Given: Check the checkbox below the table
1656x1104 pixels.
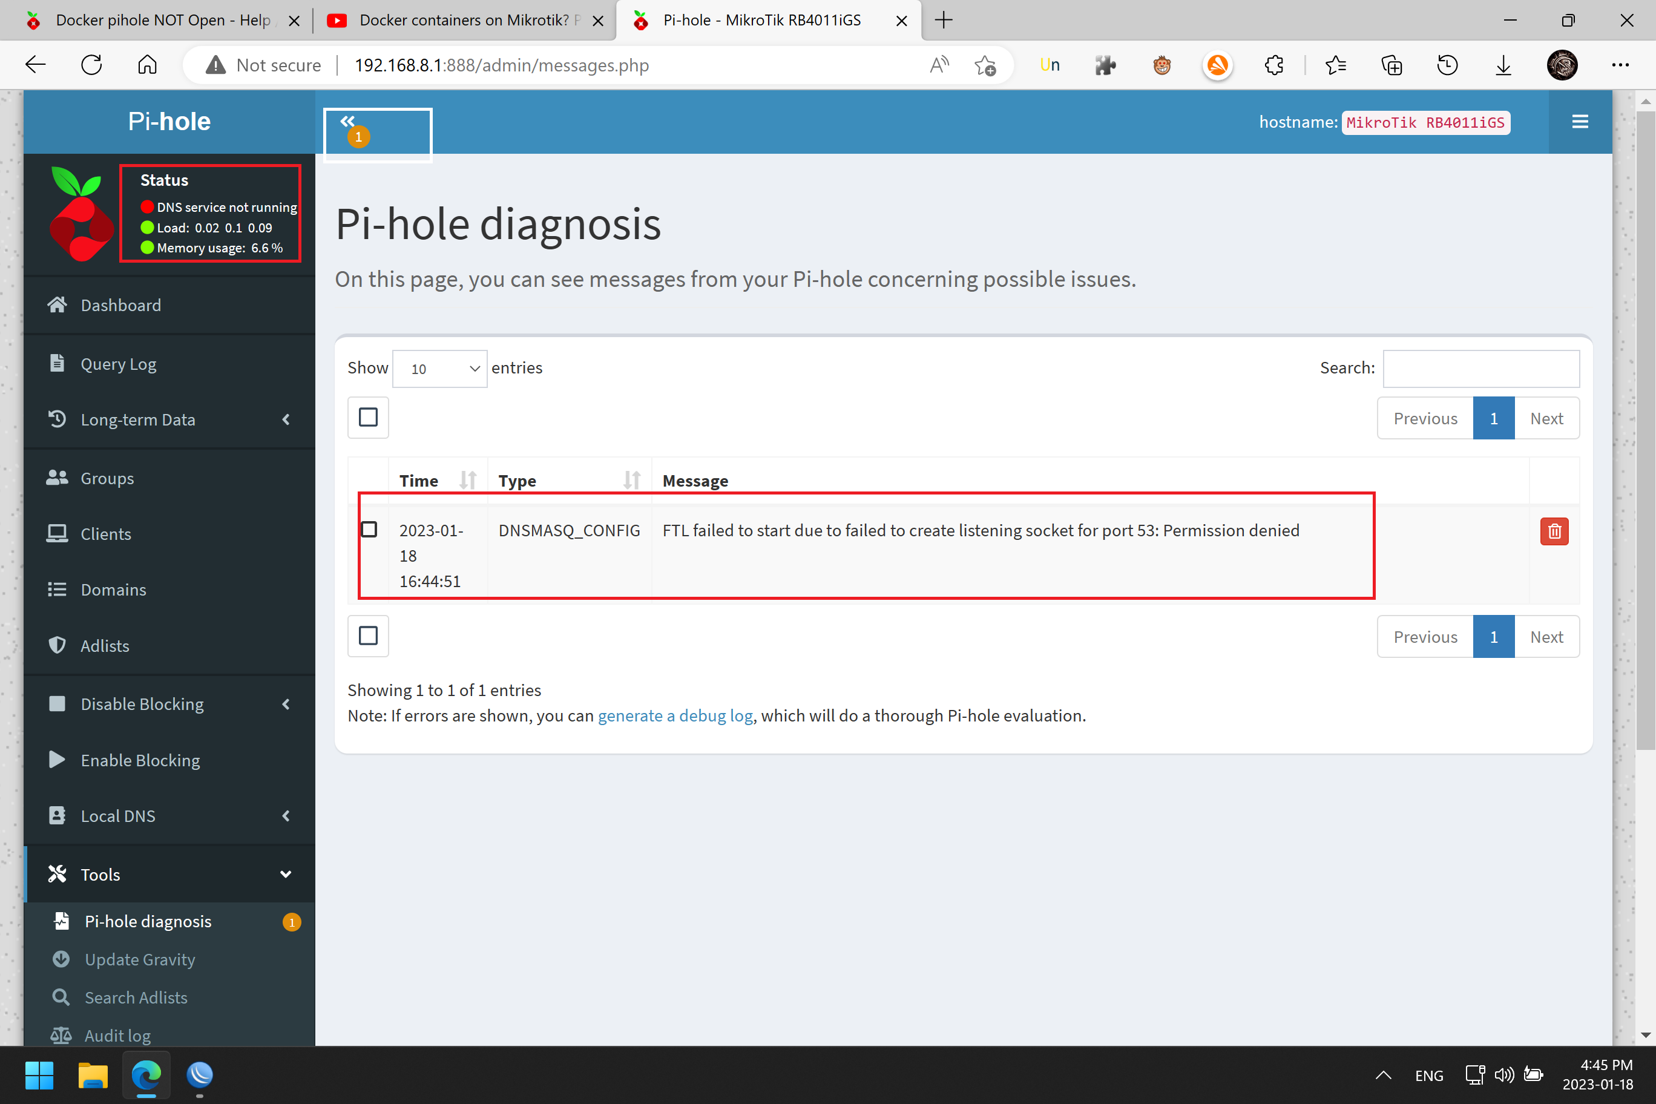Looking at the screenshot, I should coord(368,636).
